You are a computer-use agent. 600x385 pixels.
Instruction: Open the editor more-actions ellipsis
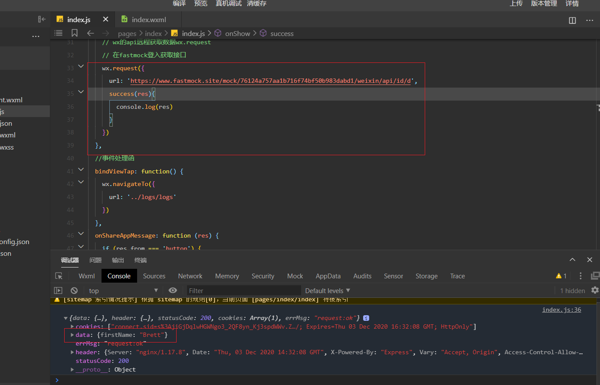click(x=590, y=20)
